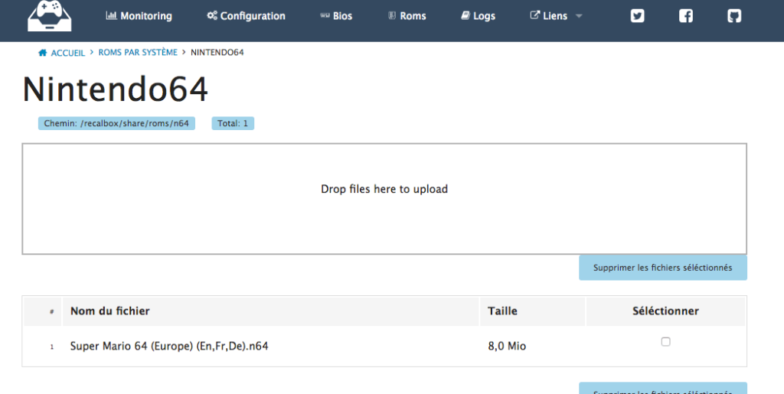Click the Liens dropdown caret arrow
Screen dimensions: 784x394
(x=579, y=17)
